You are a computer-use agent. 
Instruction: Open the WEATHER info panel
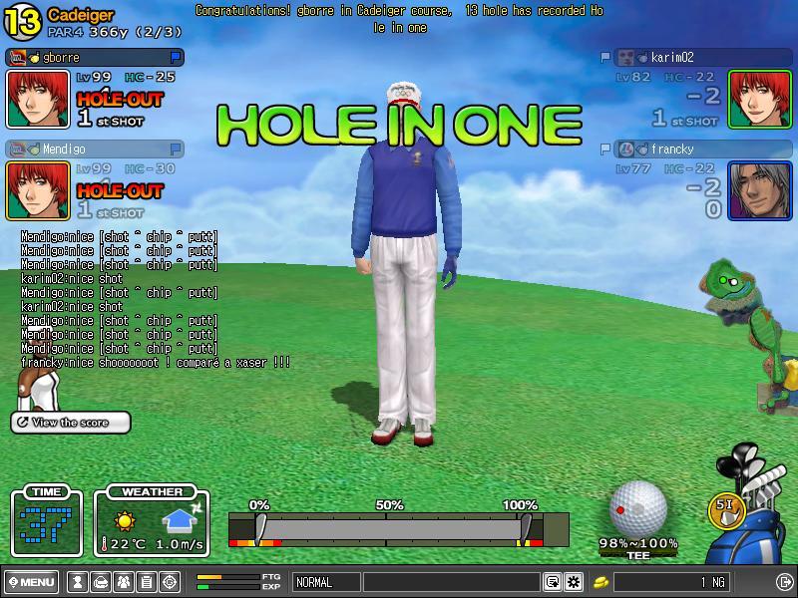point(153,522)
